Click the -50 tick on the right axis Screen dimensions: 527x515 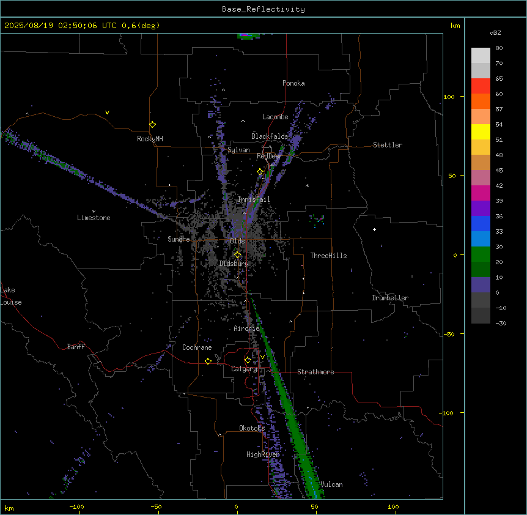click(x=449, y=334)
